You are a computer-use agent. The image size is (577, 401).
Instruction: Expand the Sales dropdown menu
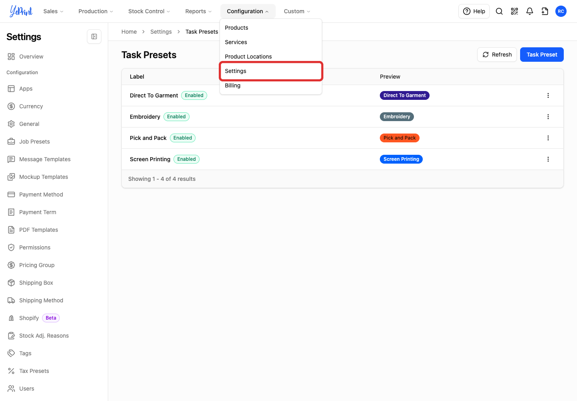(53, 11)
